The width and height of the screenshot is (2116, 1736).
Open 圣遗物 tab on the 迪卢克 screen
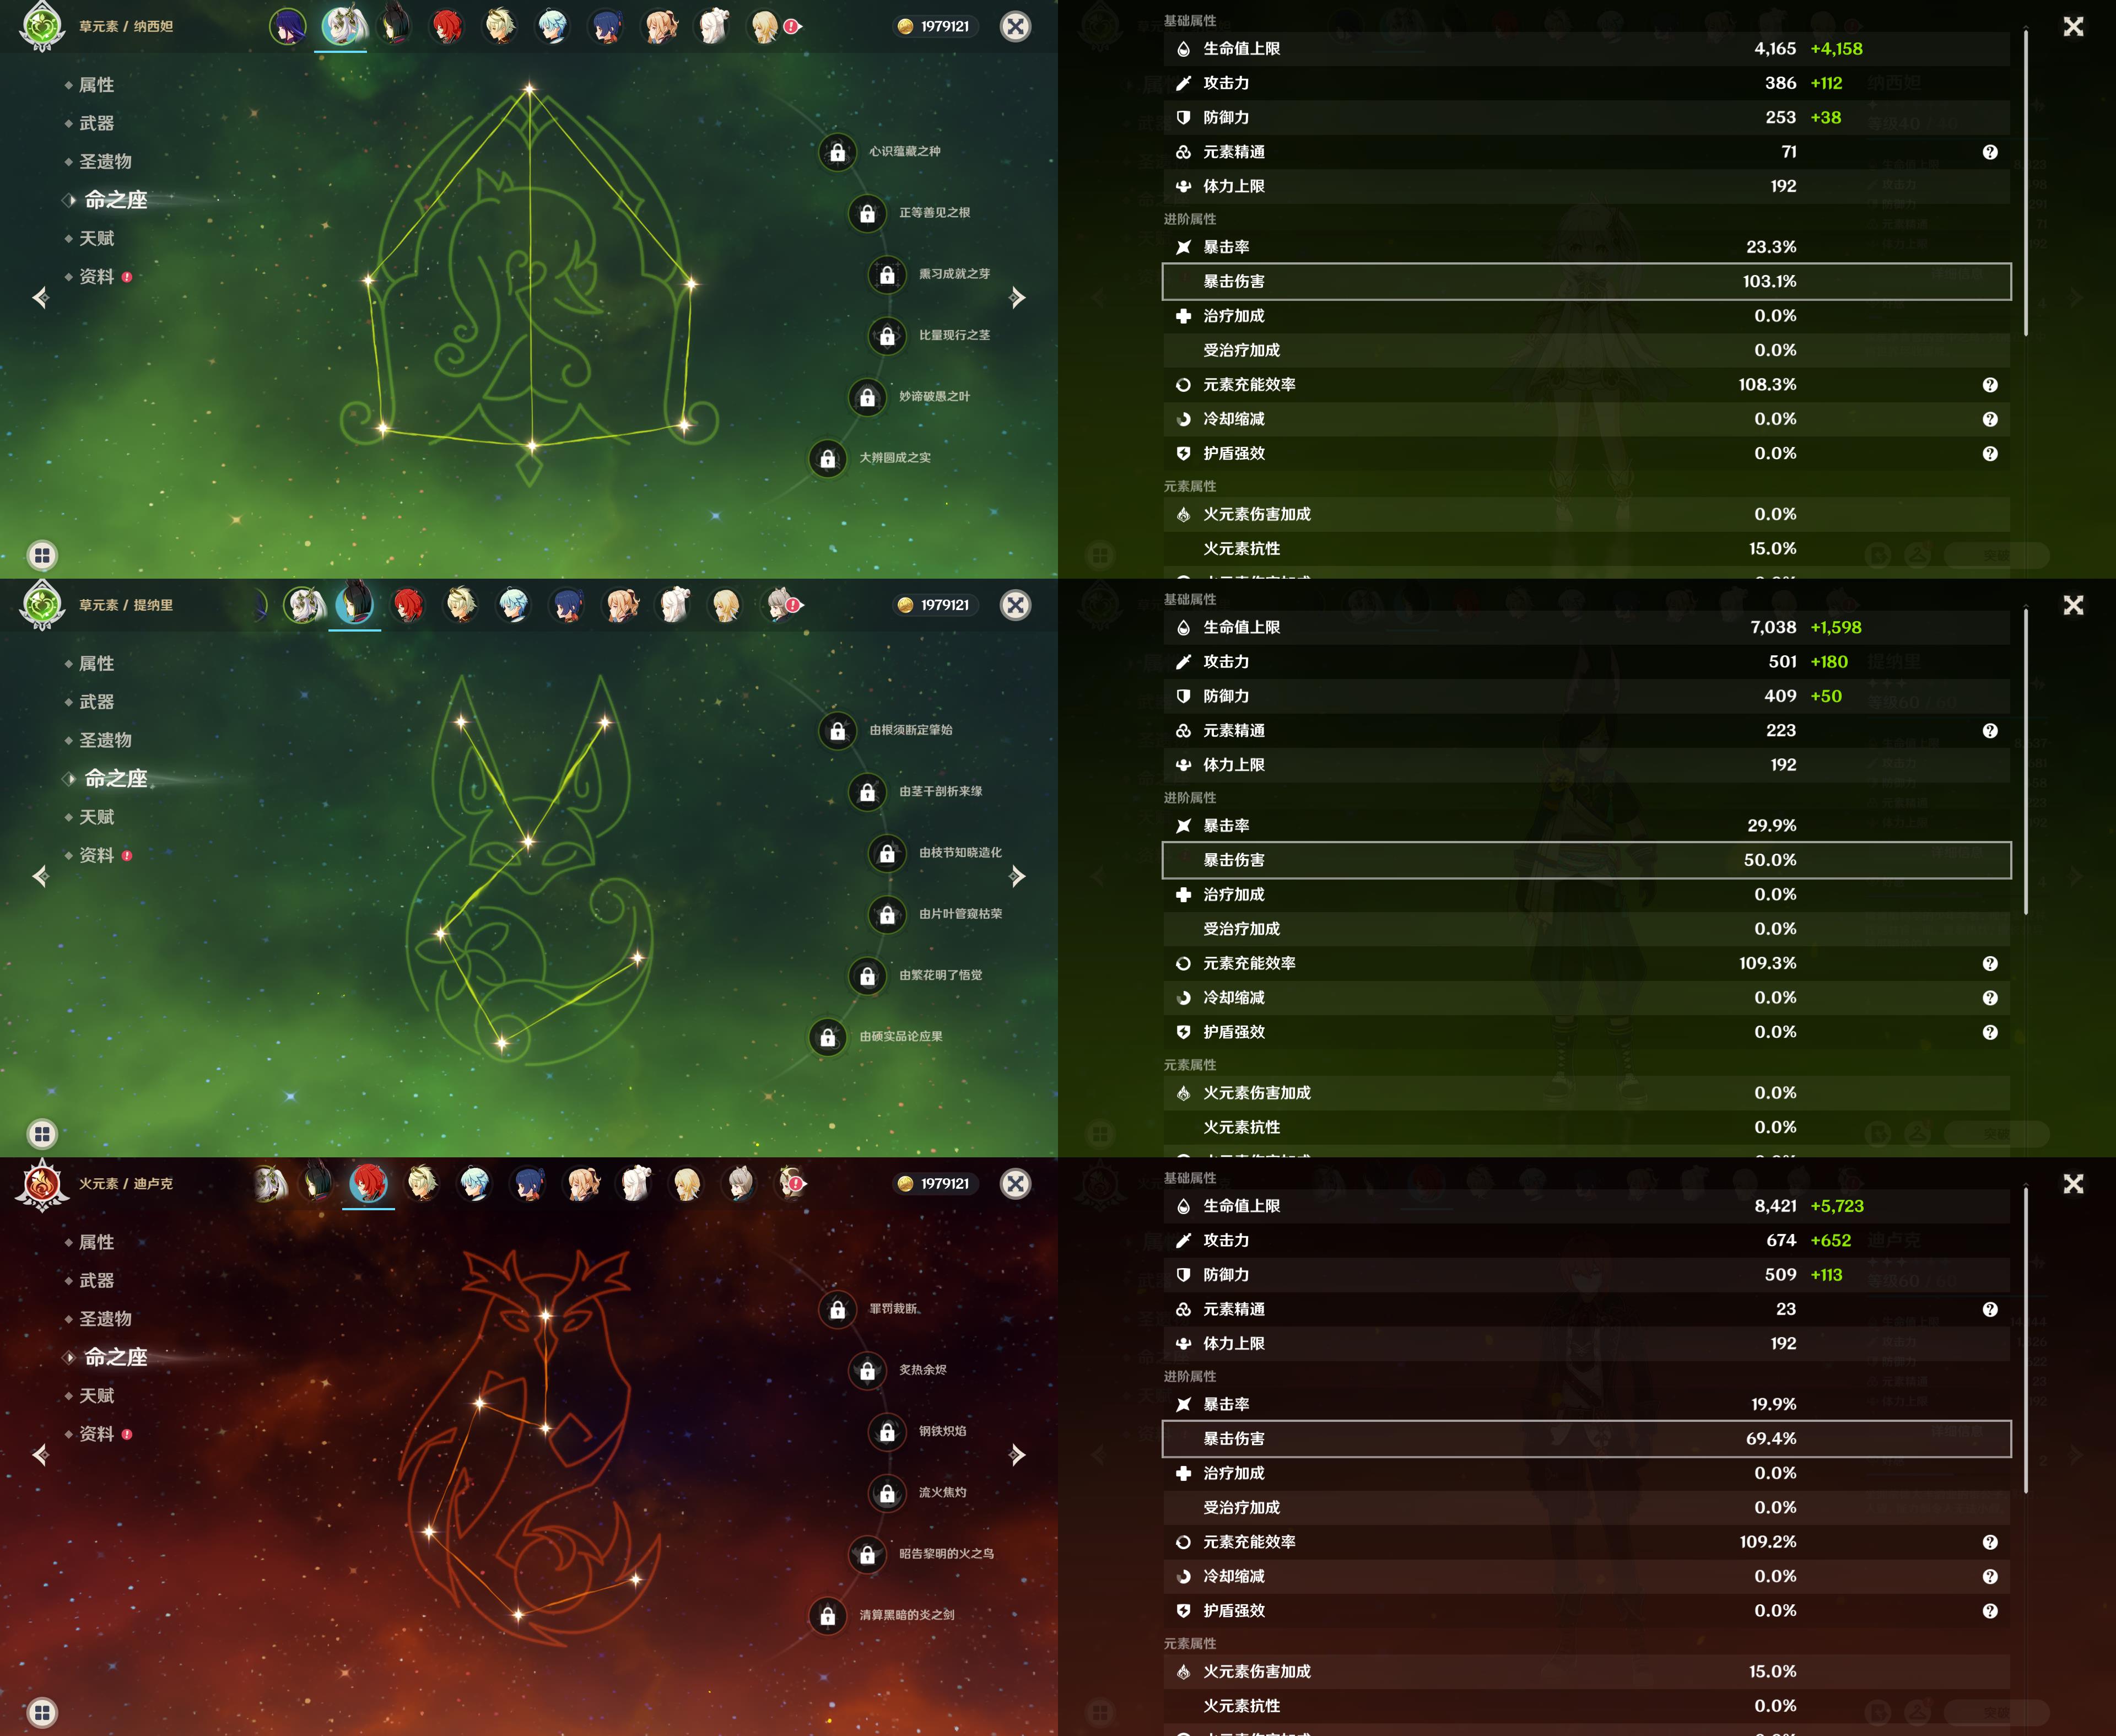tap(105, 1318)
